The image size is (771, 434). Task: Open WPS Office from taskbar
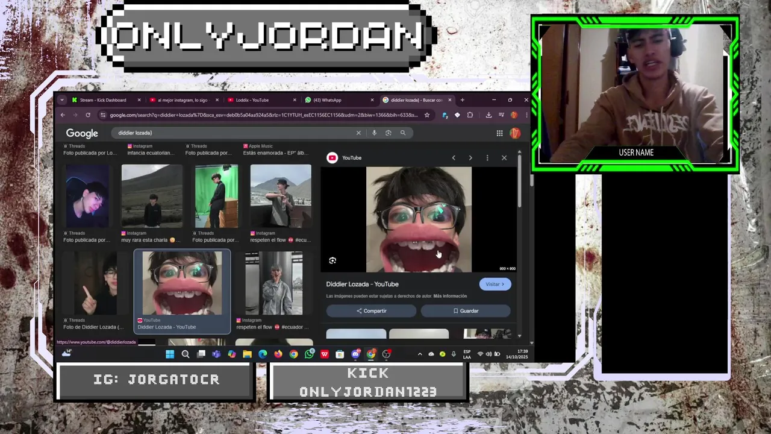325,354
